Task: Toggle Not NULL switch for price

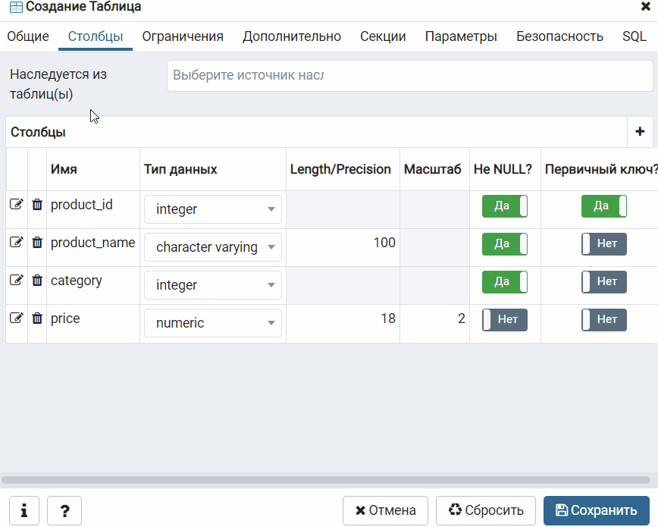Action: point(505,320)
